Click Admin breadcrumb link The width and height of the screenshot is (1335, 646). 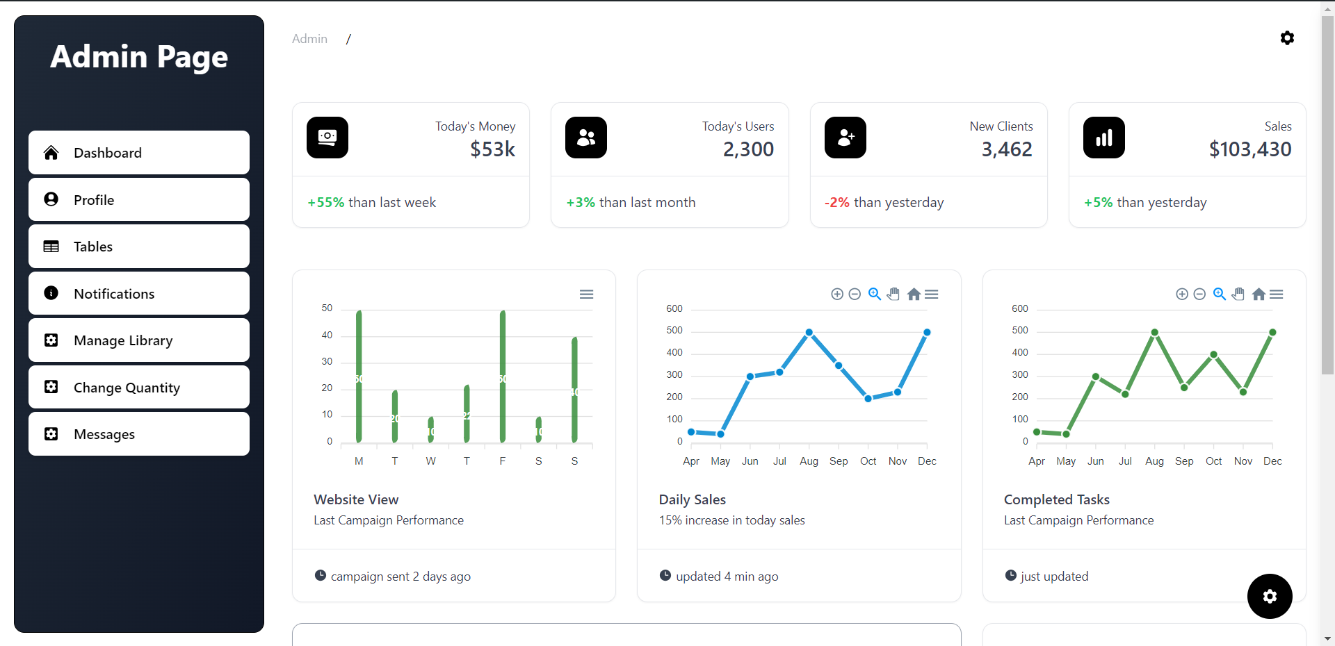click(309, 39)
